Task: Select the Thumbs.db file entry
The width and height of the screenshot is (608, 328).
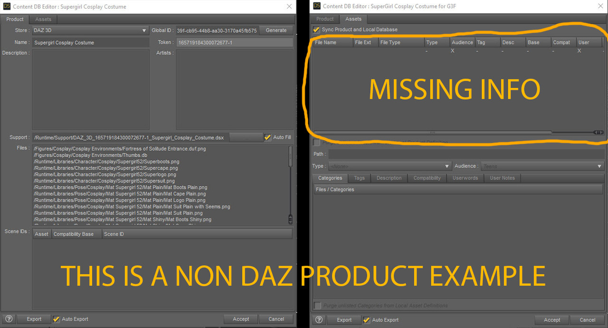Action: tap(90, 155)
